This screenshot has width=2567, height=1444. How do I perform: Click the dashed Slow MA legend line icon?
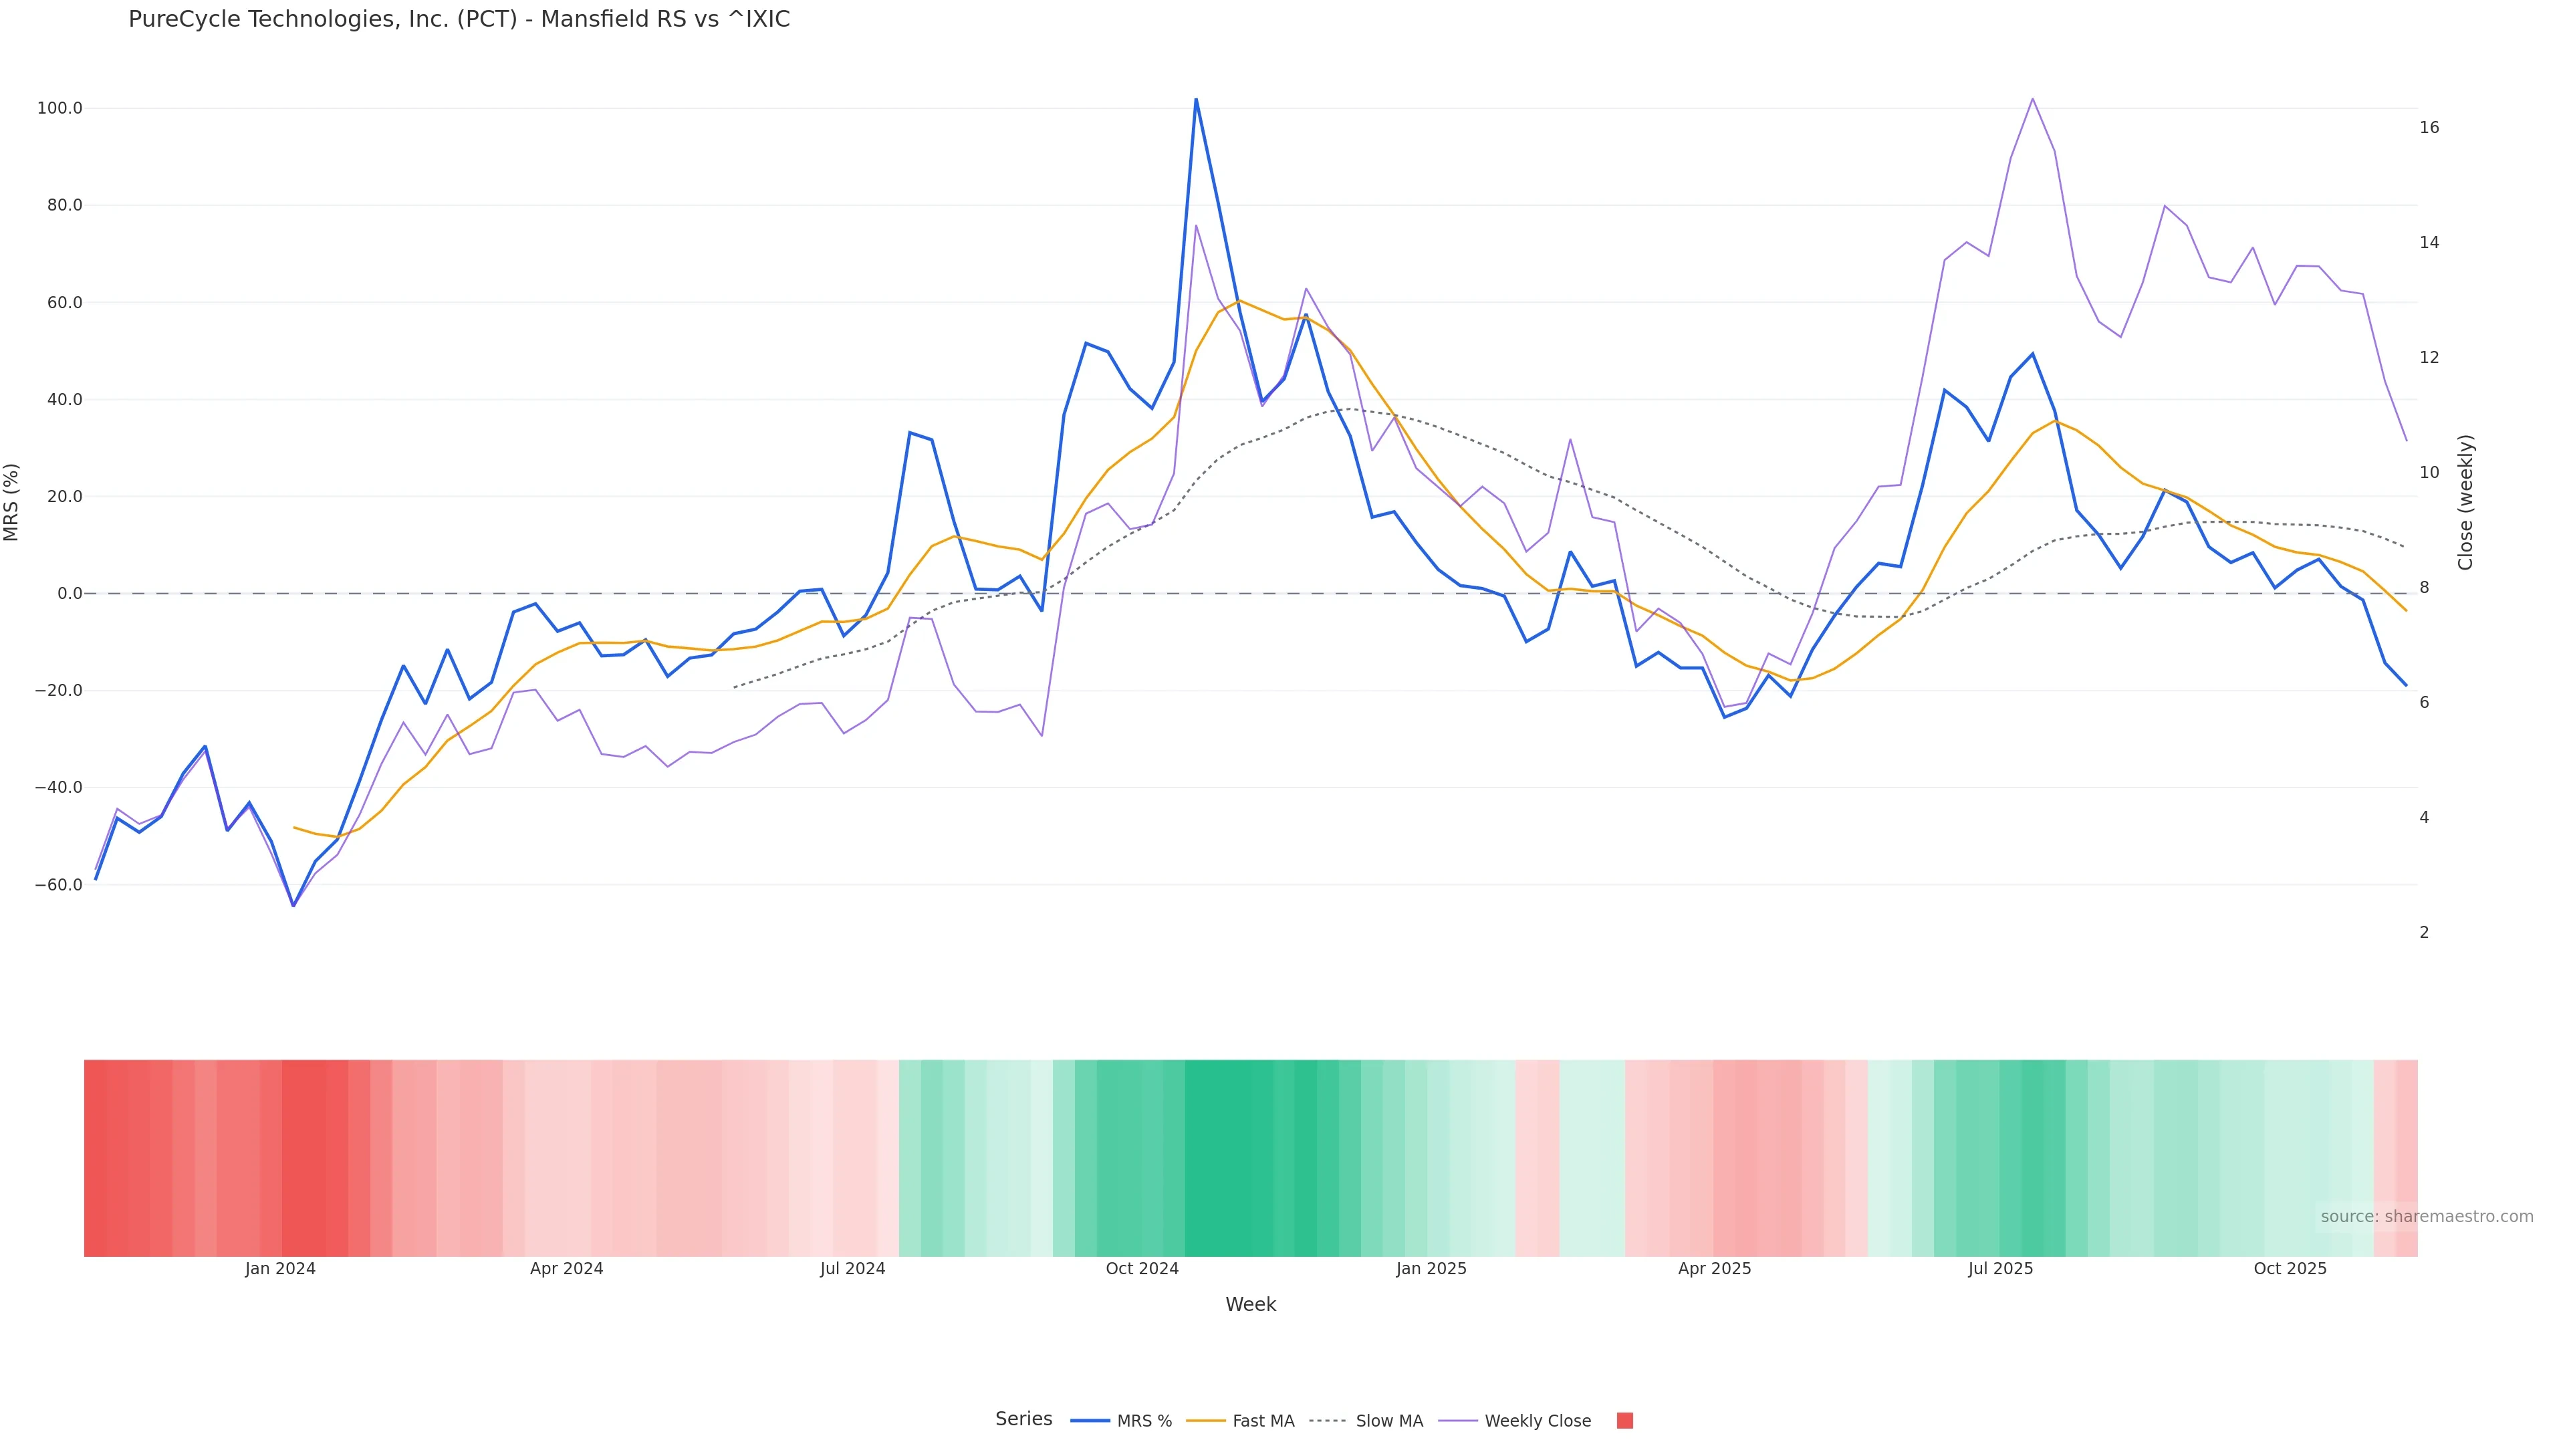tap(1328, 1421)
